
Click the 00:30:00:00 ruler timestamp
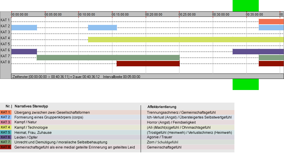(x=221, y=14)
